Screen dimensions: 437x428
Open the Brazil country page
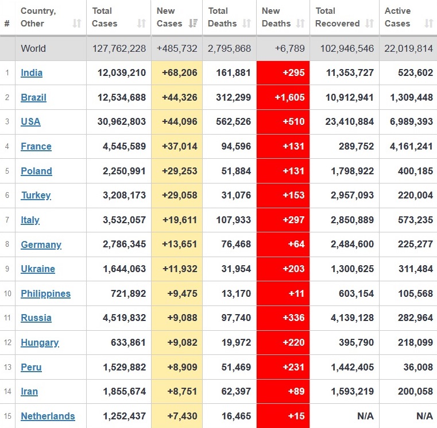(x=33, y=97)
